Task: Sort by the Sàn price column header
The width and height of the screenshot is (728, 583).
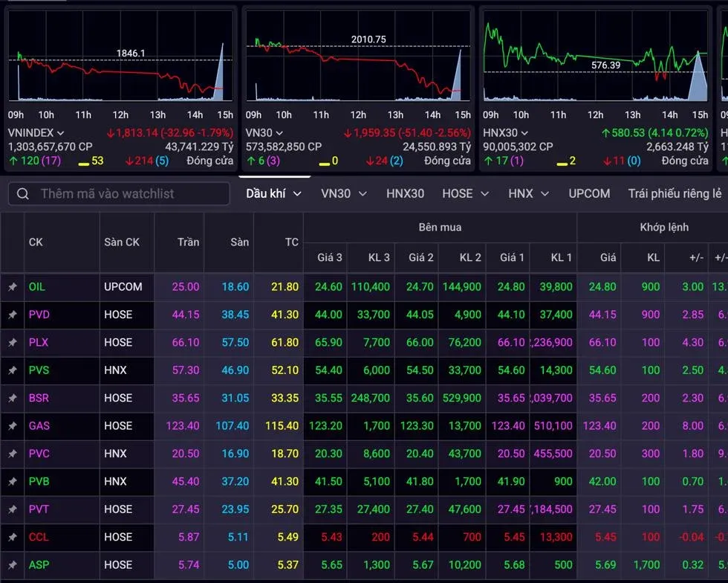Action: pos(239,242)
